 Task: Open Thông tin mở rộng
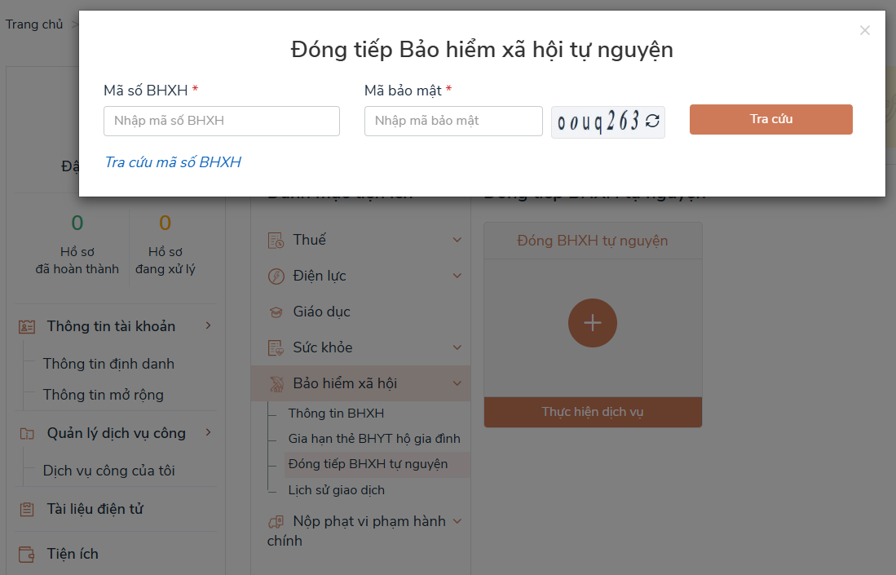[x=104, y=395]
